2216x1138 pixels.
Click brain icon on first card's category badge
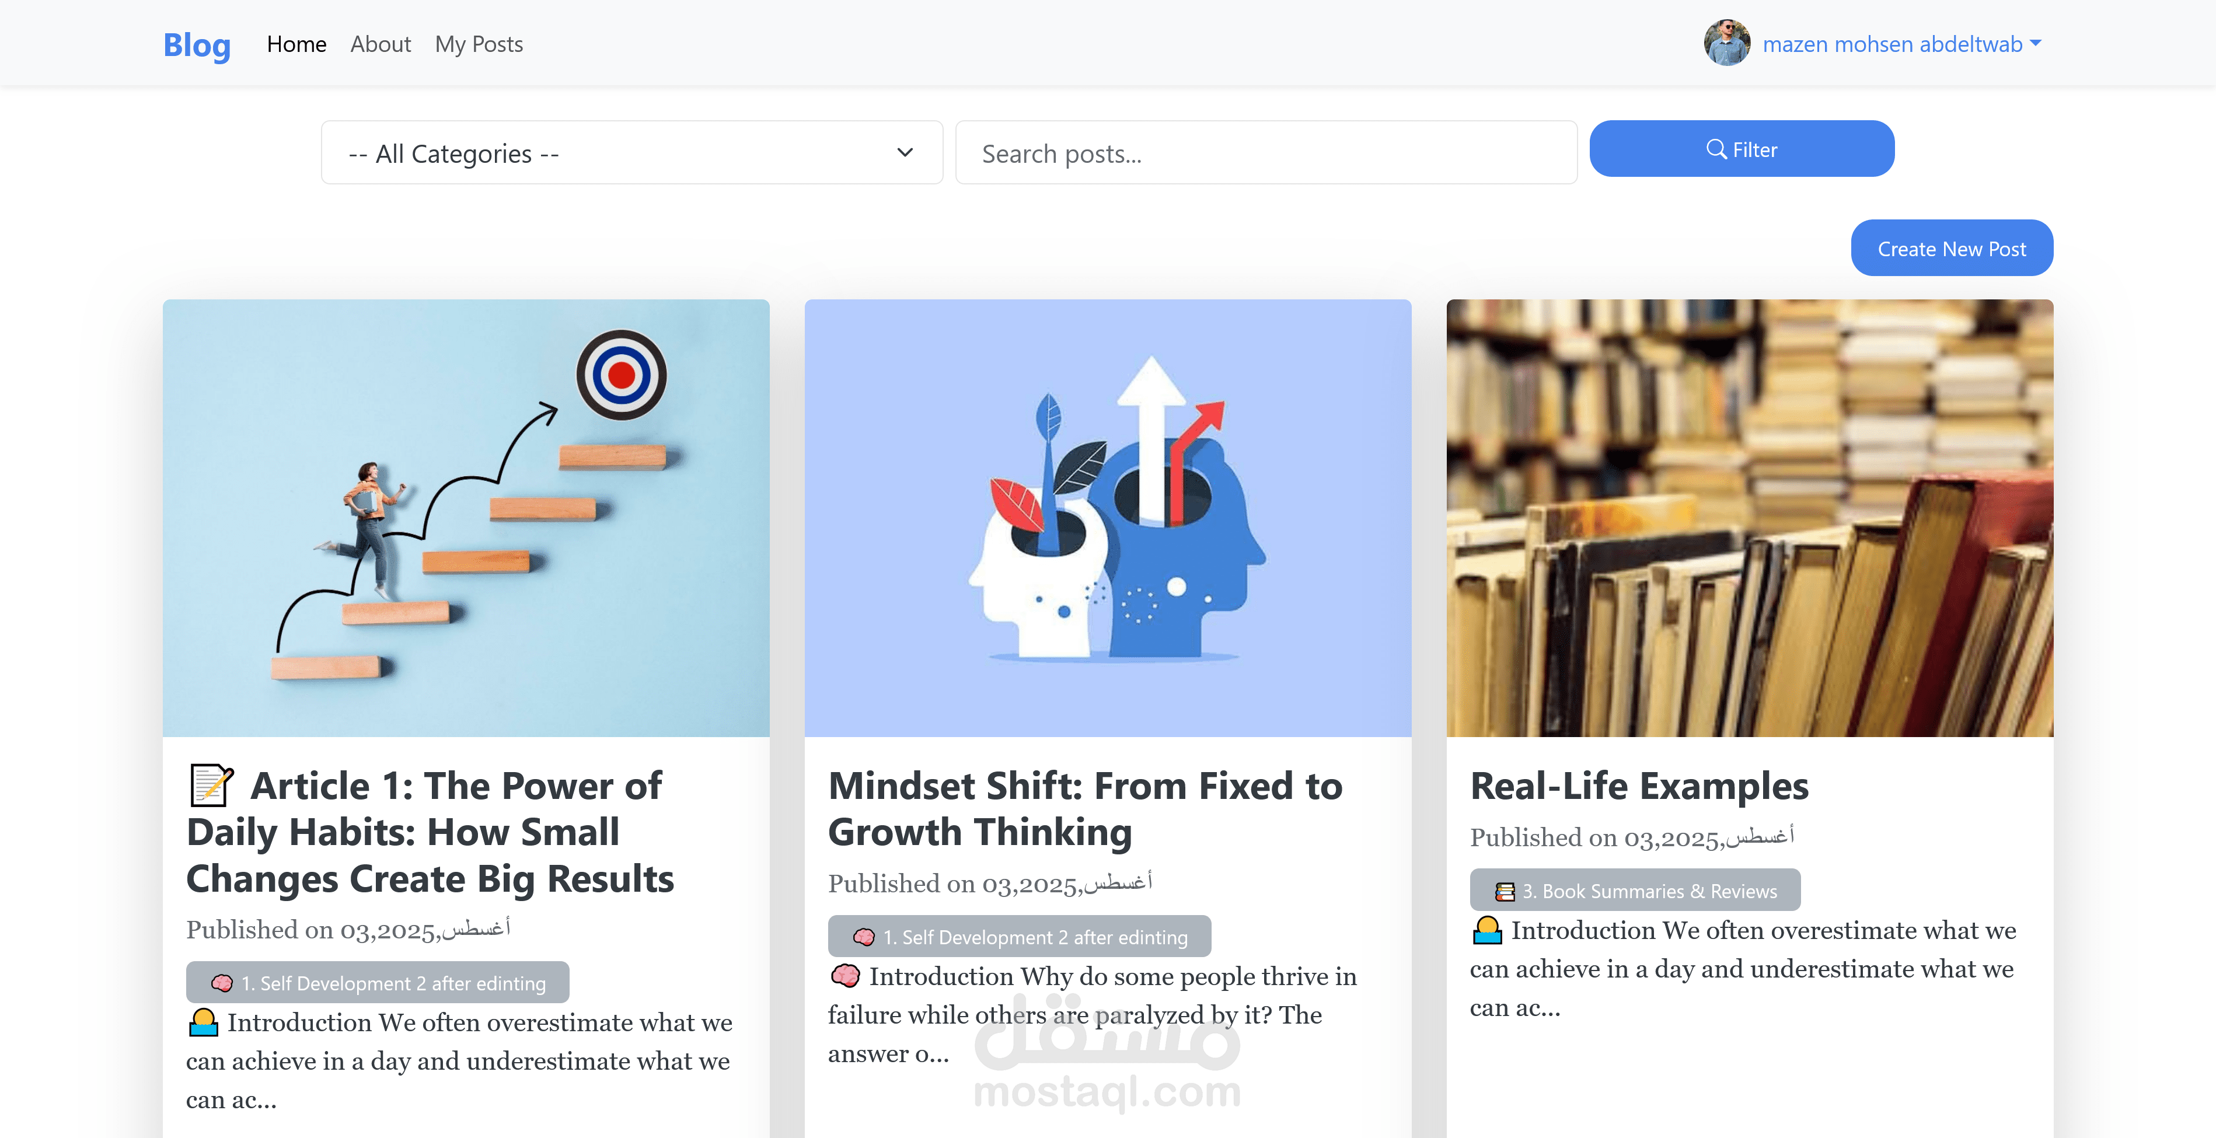[x=222, y=983]
